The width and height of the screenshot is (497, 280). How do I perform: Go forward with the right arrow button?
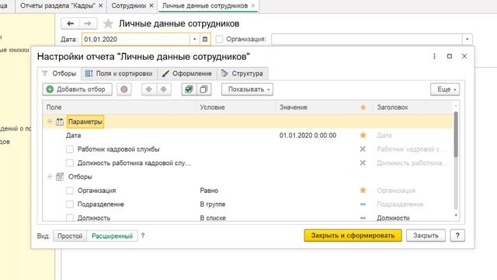(x=88, y=23)
